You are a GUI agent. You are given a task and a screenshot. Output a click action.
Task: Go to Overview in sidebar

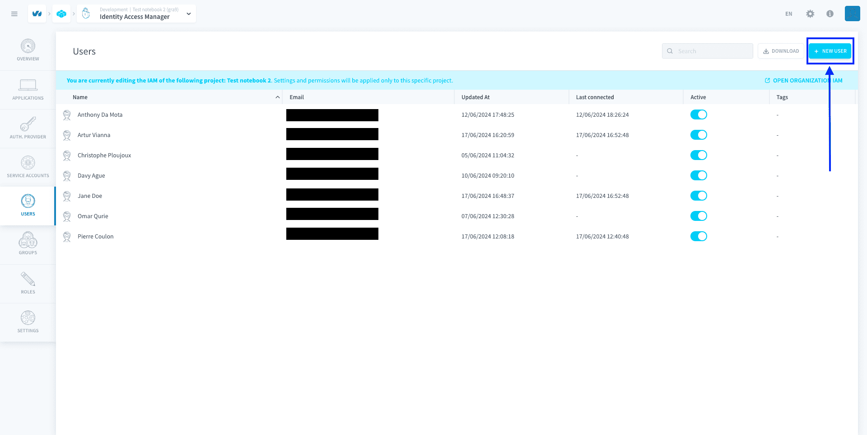28,50
